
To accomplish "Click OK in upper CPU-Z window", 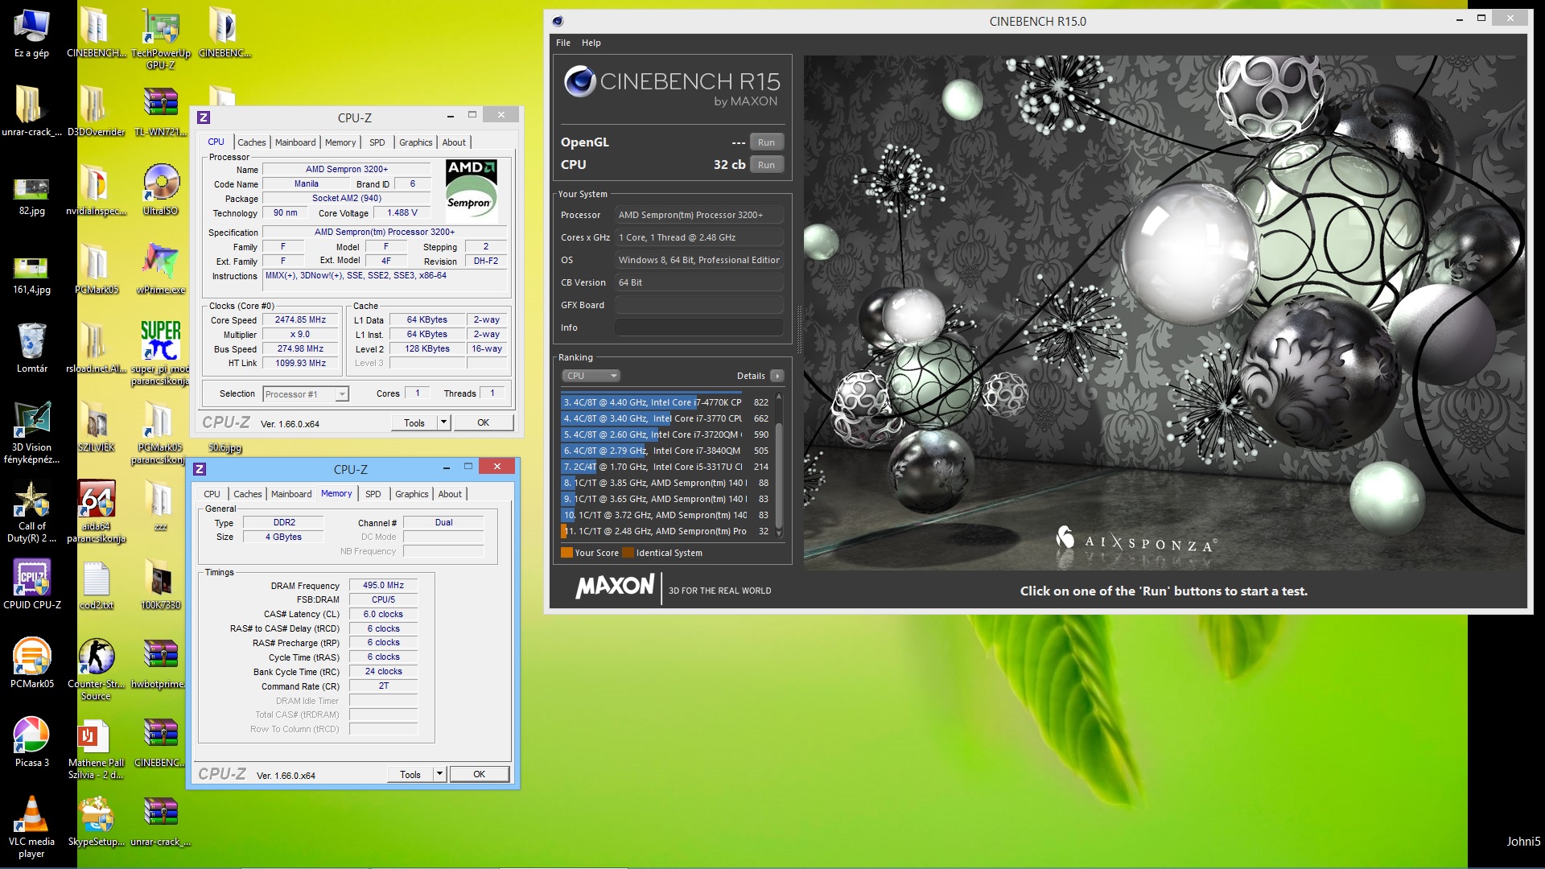I will (x=483, y=422).
